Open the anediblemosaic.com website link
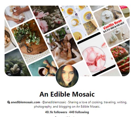134x117 pixels. pos(25,102)
